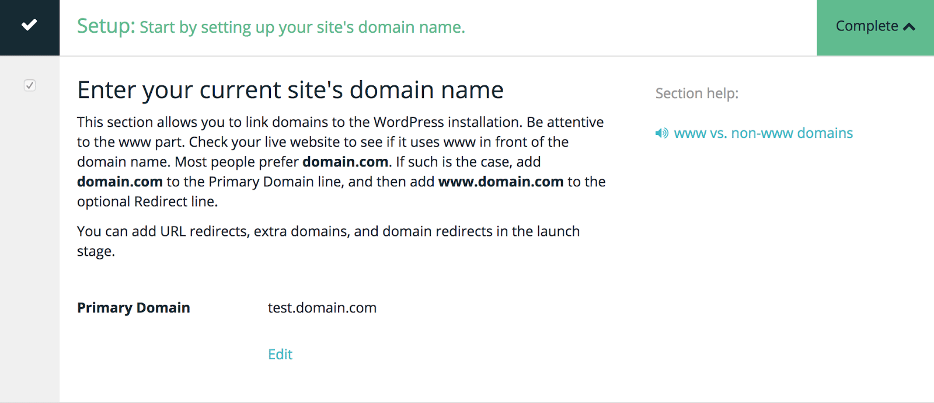
Task: Click the test.domain.com domain value
Action: (322, 308)
